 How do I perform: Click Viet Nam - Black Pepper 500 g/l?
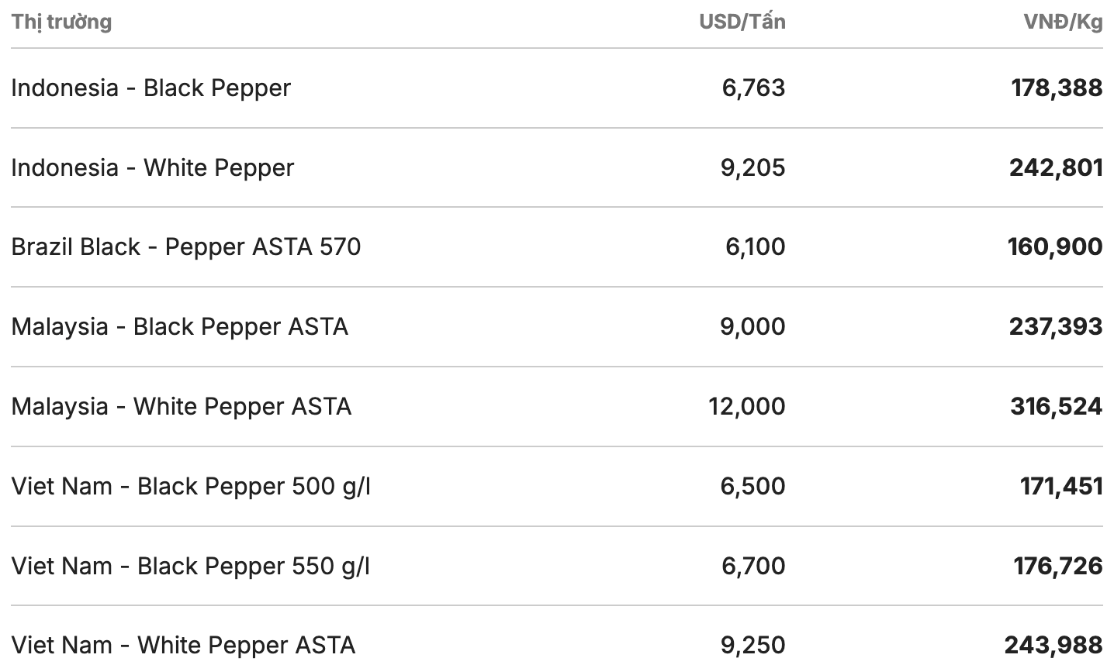click(191, 486)
